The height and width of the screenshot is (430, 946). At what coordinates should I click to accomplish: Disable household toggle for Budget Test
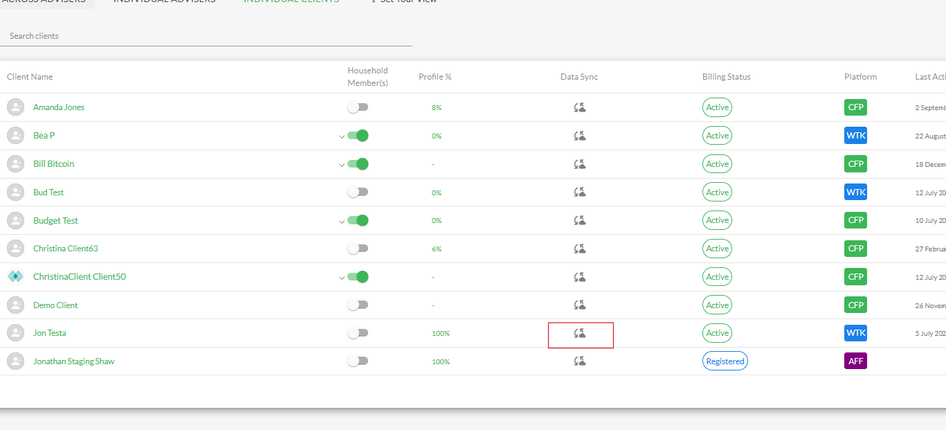[x=358, y=220]
